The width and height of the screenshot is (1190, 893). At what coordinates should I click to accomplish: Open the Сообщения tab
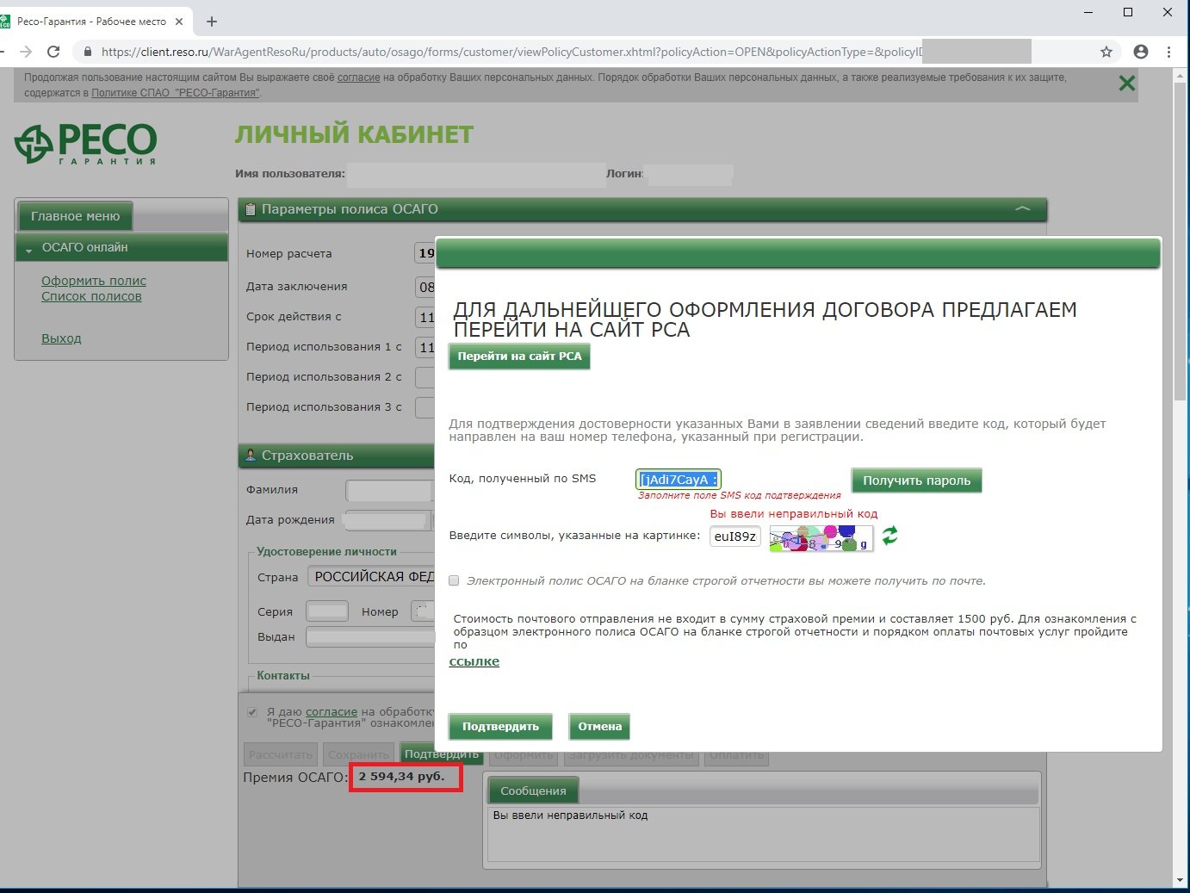click(533, 791)
